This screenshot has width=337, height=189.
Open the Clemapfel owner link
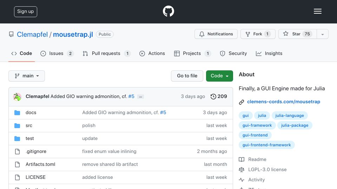32,35
